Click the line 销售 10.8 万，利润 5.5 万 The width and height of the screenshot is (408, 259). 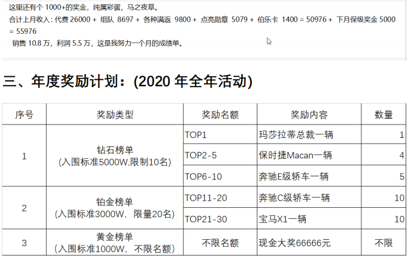pyautogui.click(x=97, y=43)
